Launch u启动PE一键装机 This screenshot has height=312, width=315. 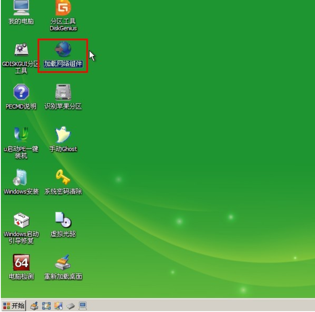[x=21, y=134]
